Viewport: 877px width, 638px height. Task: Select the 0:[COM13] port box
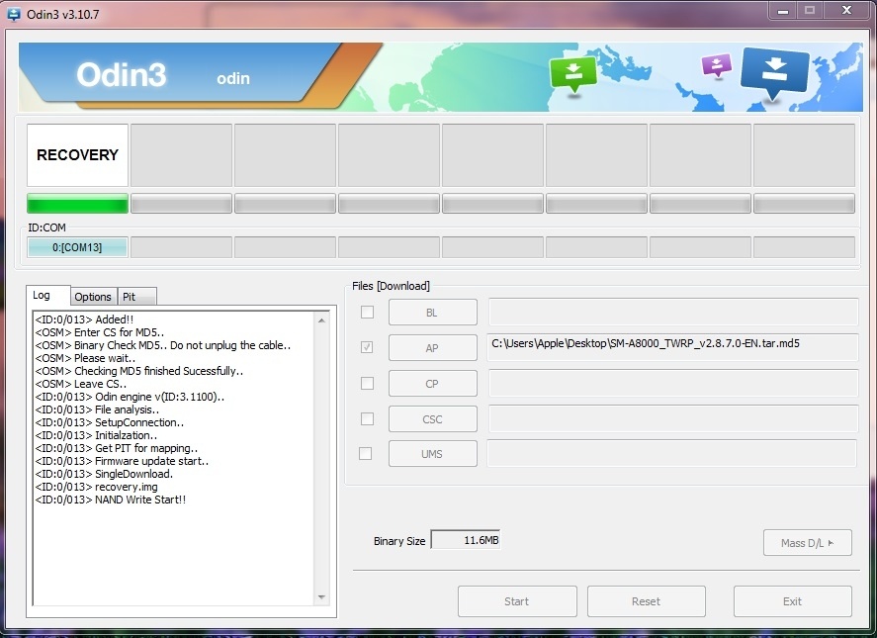(x=77, y=247)
